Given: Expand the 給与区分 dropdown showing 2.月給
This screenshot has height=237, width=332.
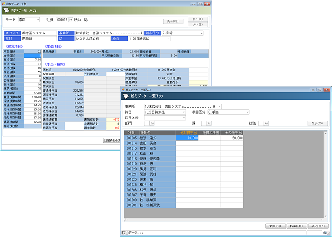Looking at the screenshot, I should click(x=182, y=33).
